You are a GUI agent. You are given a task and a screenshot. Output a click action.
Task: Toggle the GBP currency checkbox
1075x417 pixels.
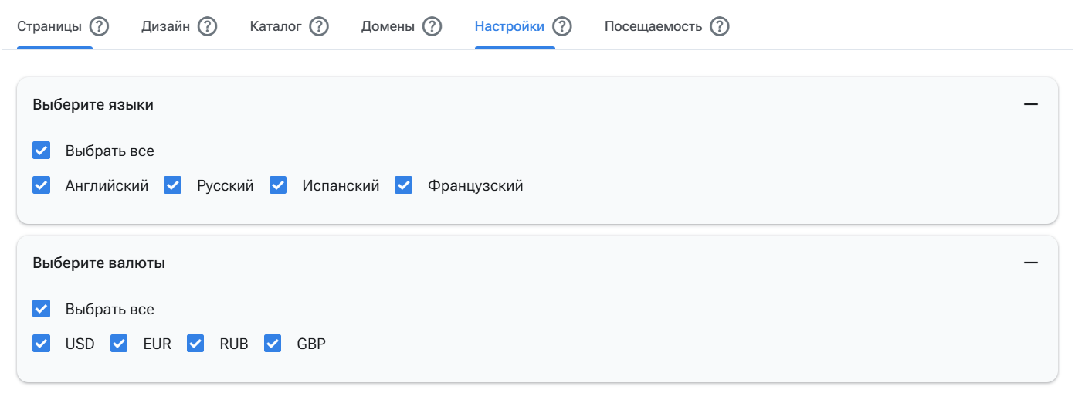pyautogui.click(x=273, y=344)
